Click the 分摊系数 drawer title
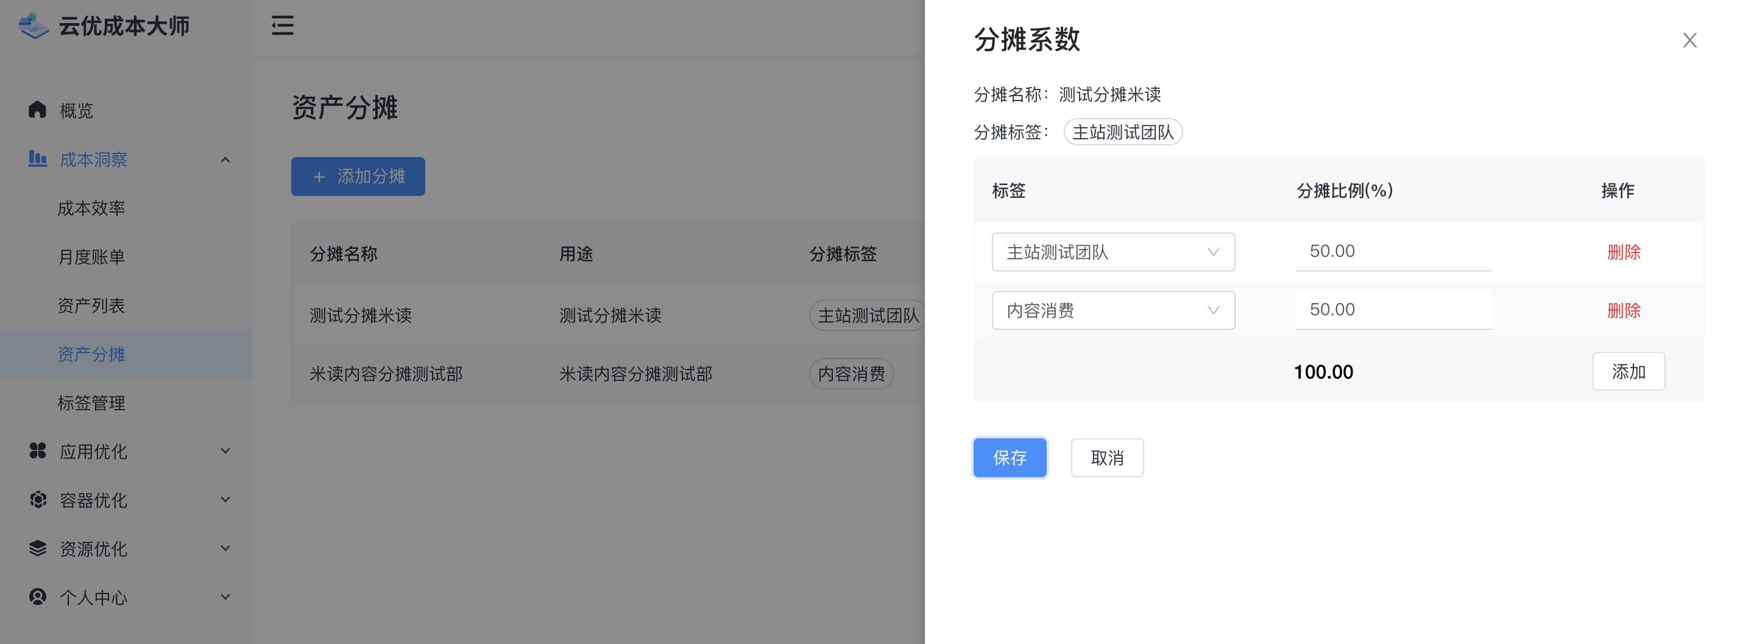 [x=1027, y=40]
